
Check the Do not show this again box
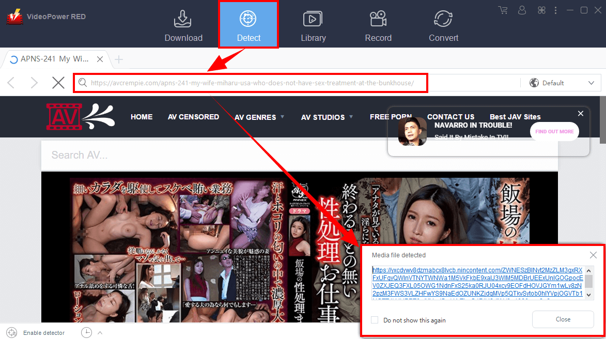click(x=375, y=320)
